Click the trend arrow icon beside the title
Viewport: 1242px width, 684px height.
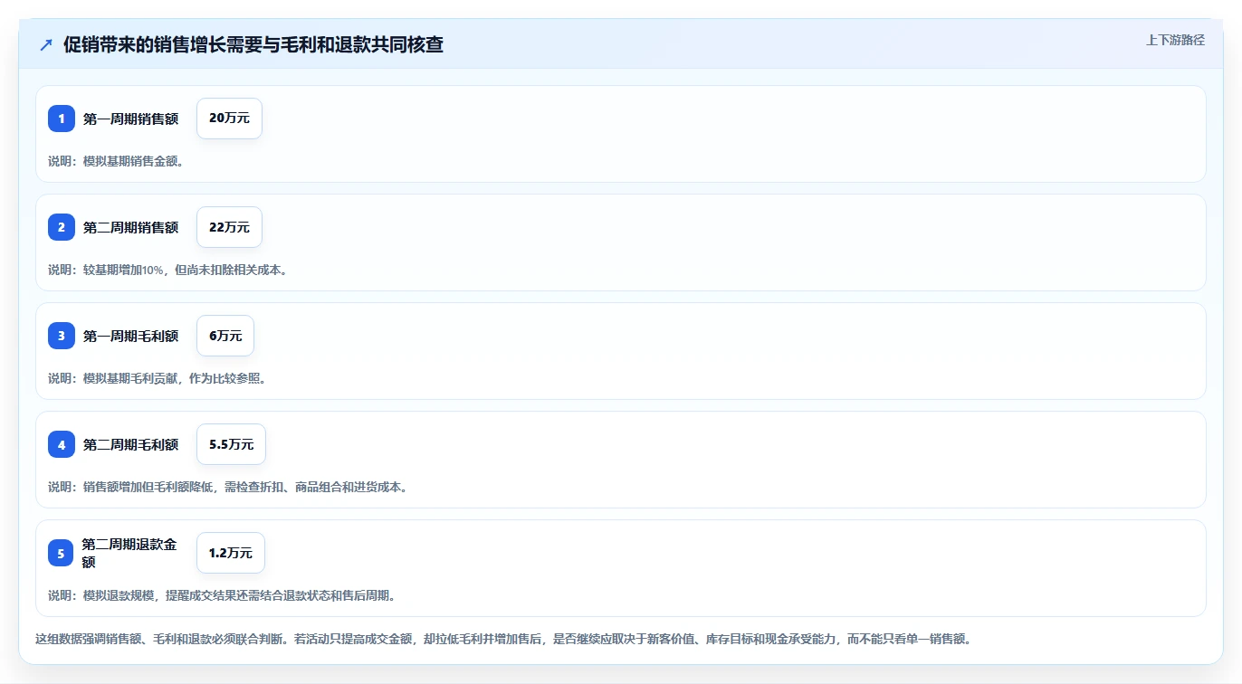(46, 44)
